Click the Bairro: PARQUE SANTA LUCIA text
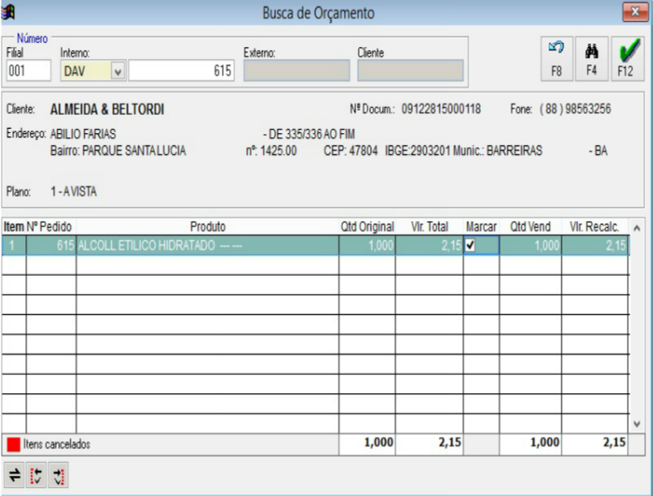Screen dimensions: 653x496 click(x=118, y=151)
